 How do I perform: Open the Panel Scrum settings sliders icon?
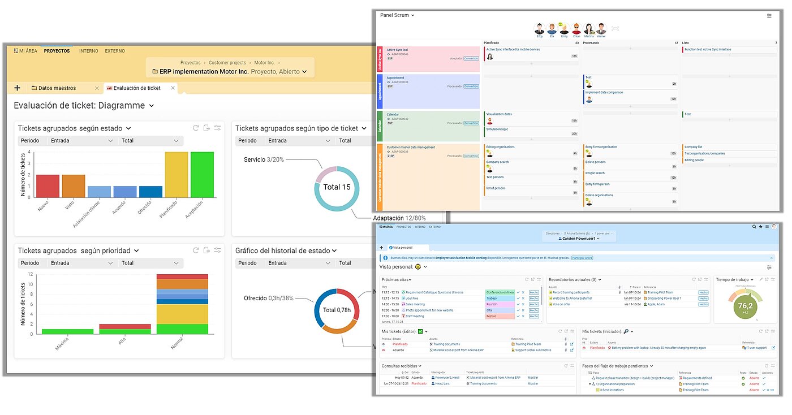coord(769,16)
